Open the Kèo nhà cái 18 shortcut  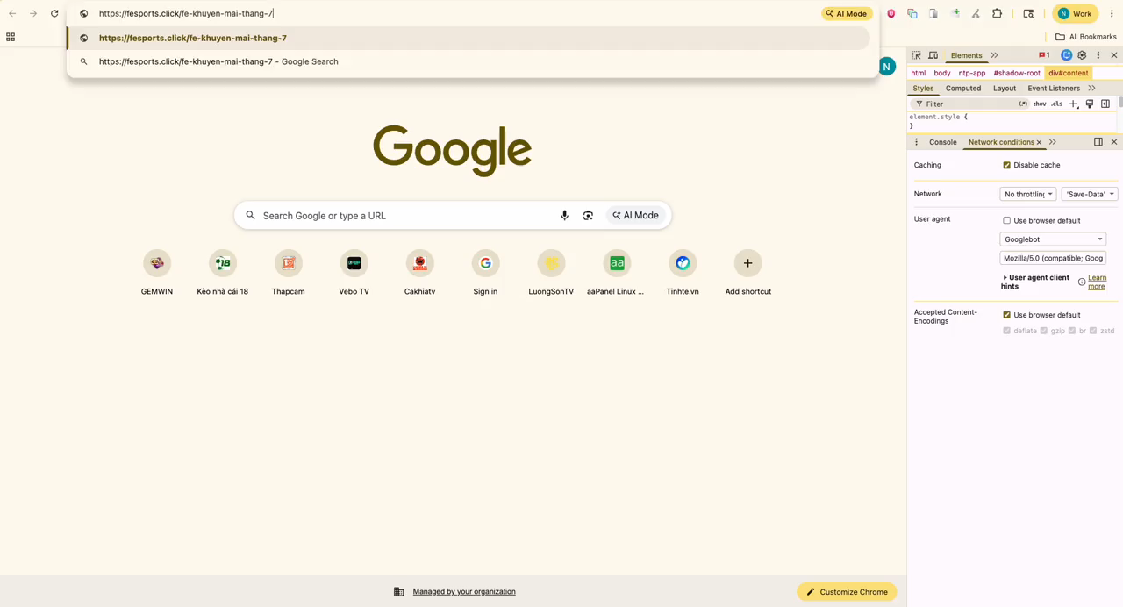(223, 272)
